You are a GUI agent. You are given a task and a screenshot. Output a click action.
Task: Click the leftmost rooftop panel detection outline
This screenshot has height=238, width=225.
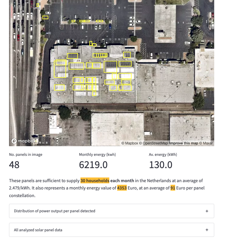coord(61,68)
